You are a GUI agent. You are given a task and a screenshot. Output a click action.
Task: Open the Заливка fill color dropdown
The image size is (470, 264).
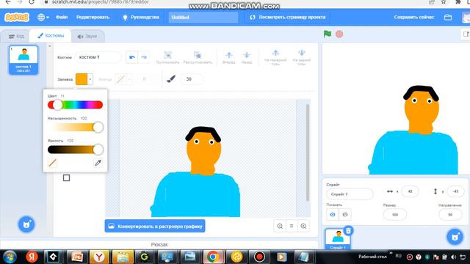click(x=84, y=79)
